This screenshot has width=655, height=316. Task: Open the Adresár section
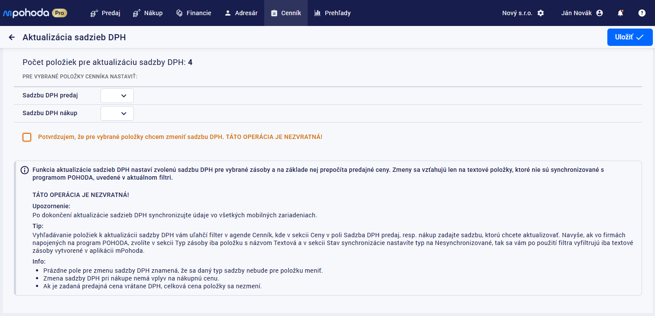(241, 13)
